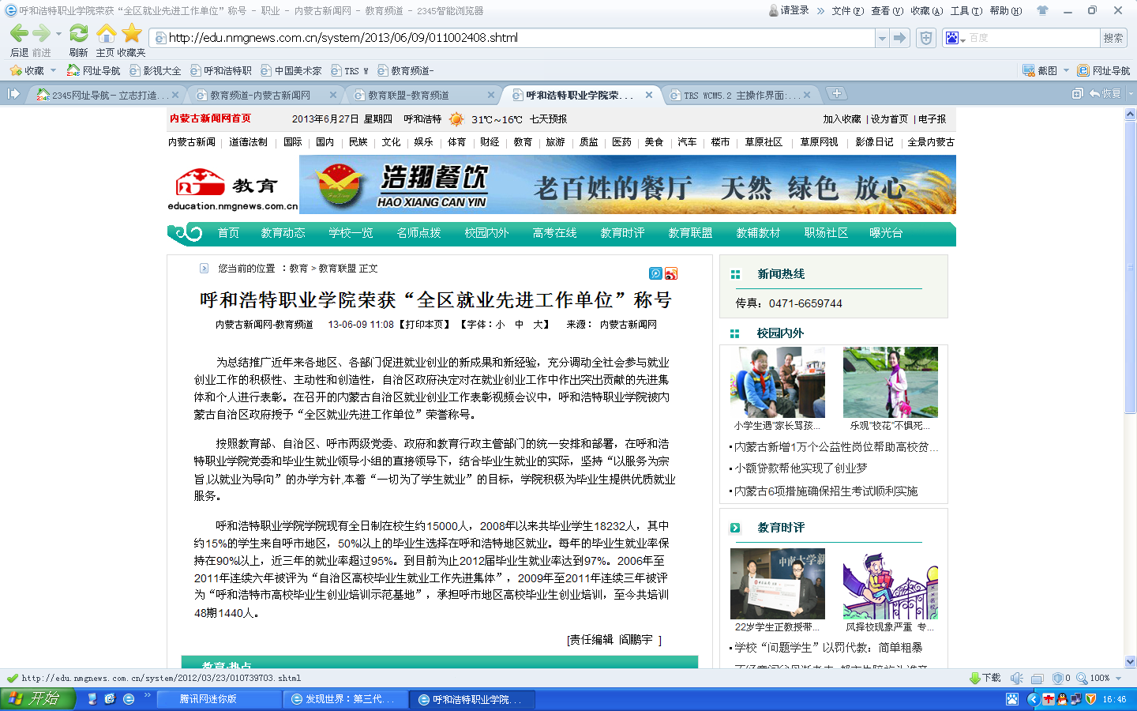Toggle the sidebar panel icon left of tabs
The width and height of the screenshot is (1137, 711).
tap(13, 94)
